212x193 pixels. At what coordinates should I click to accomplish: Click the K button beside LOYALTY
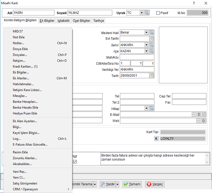[157, 139]
